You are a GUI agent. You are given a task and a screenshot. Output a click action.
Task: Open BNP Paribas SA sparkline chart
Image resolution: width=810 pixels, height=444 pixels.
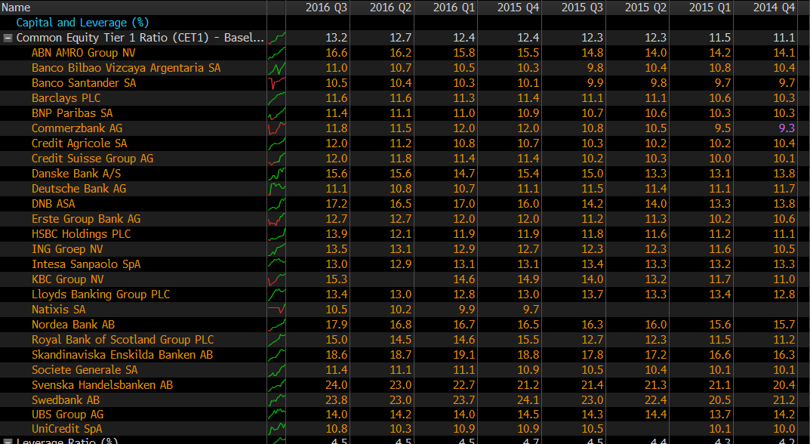276,113
